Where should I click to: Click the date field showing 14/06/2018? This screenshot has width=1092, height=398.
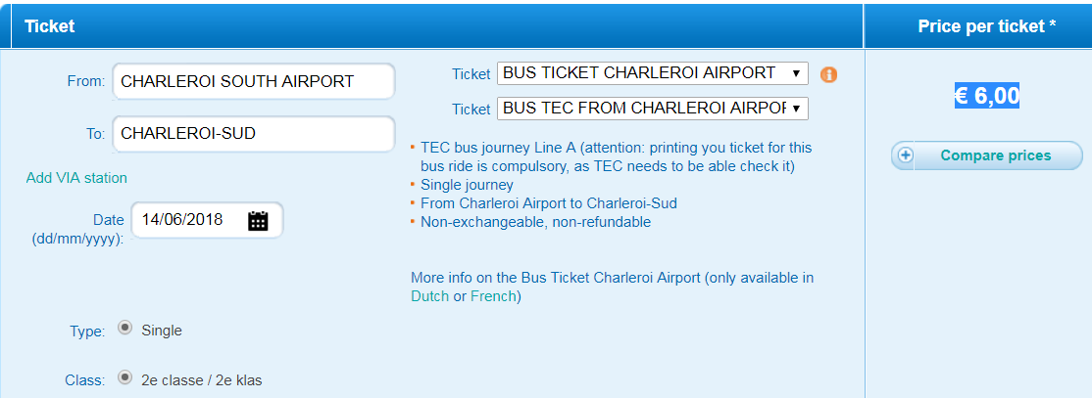(208, 220)
